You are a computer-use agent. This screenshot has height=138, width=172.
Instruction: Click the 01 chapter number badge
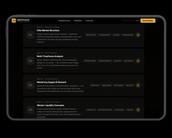[30, 35]
